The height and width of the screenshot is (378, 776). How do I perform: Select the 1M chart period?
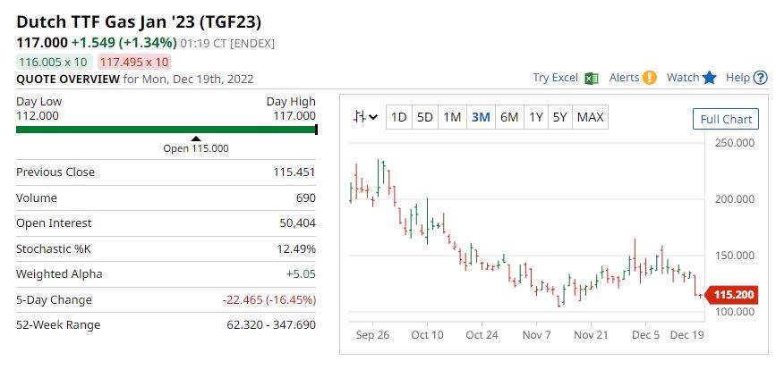(x=452, y=117)
